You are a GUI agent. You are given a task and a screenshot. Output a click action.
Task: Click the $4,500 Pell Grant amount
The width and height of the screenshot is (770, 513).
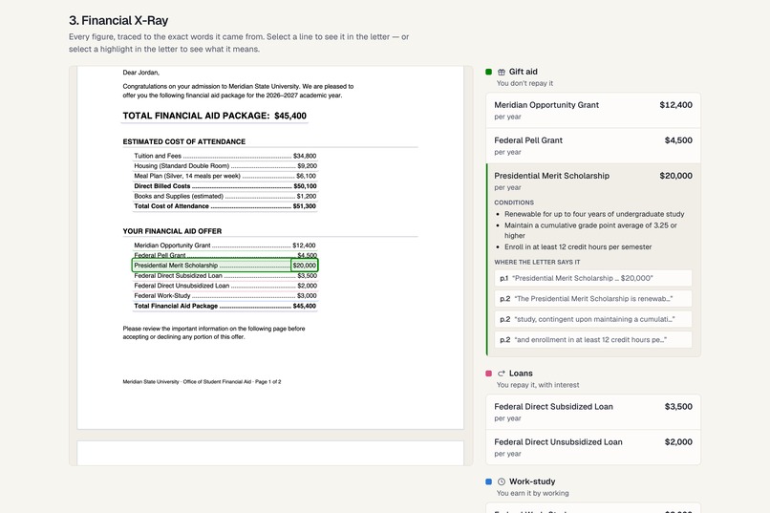coord(678,140)
